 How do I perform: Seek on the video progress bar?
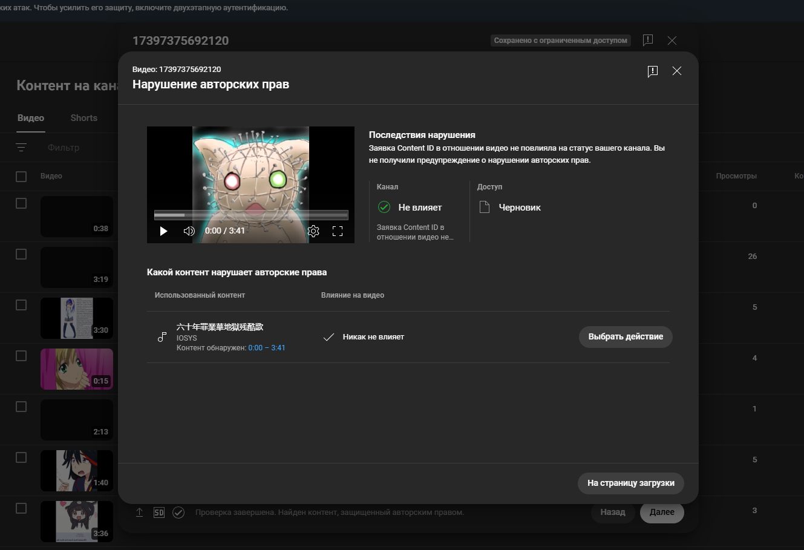click(251, 215)
